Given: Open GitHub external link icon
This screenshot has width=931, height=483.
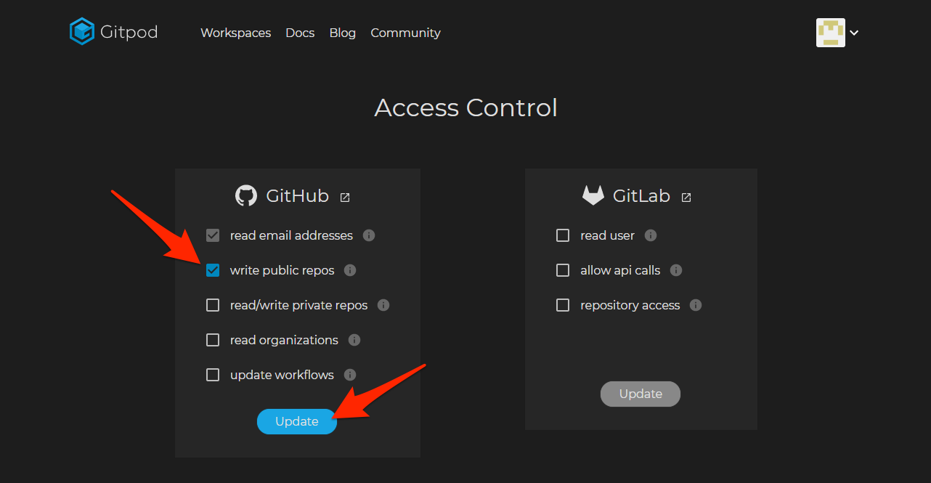Looking at the screenshot, I should (x=345, y=197).
